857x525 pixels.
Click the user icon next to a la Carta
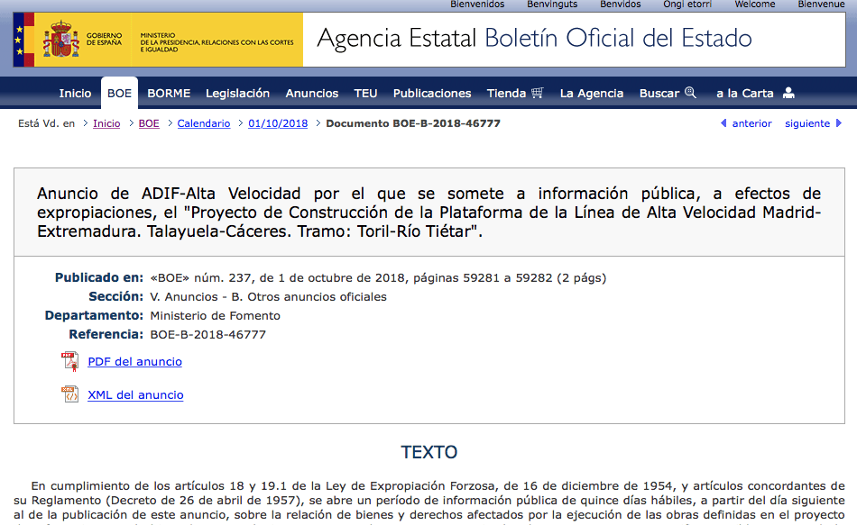coord(788,93)
